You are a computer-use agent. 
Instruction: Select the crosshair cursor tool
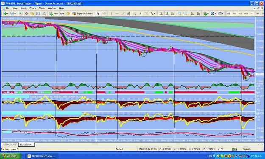[104, 14]
